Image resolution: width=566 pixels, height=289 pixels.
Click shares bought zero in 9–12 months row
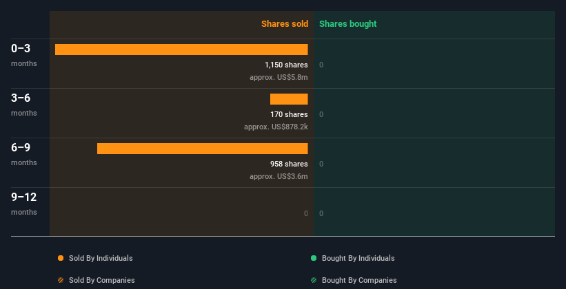321,213
